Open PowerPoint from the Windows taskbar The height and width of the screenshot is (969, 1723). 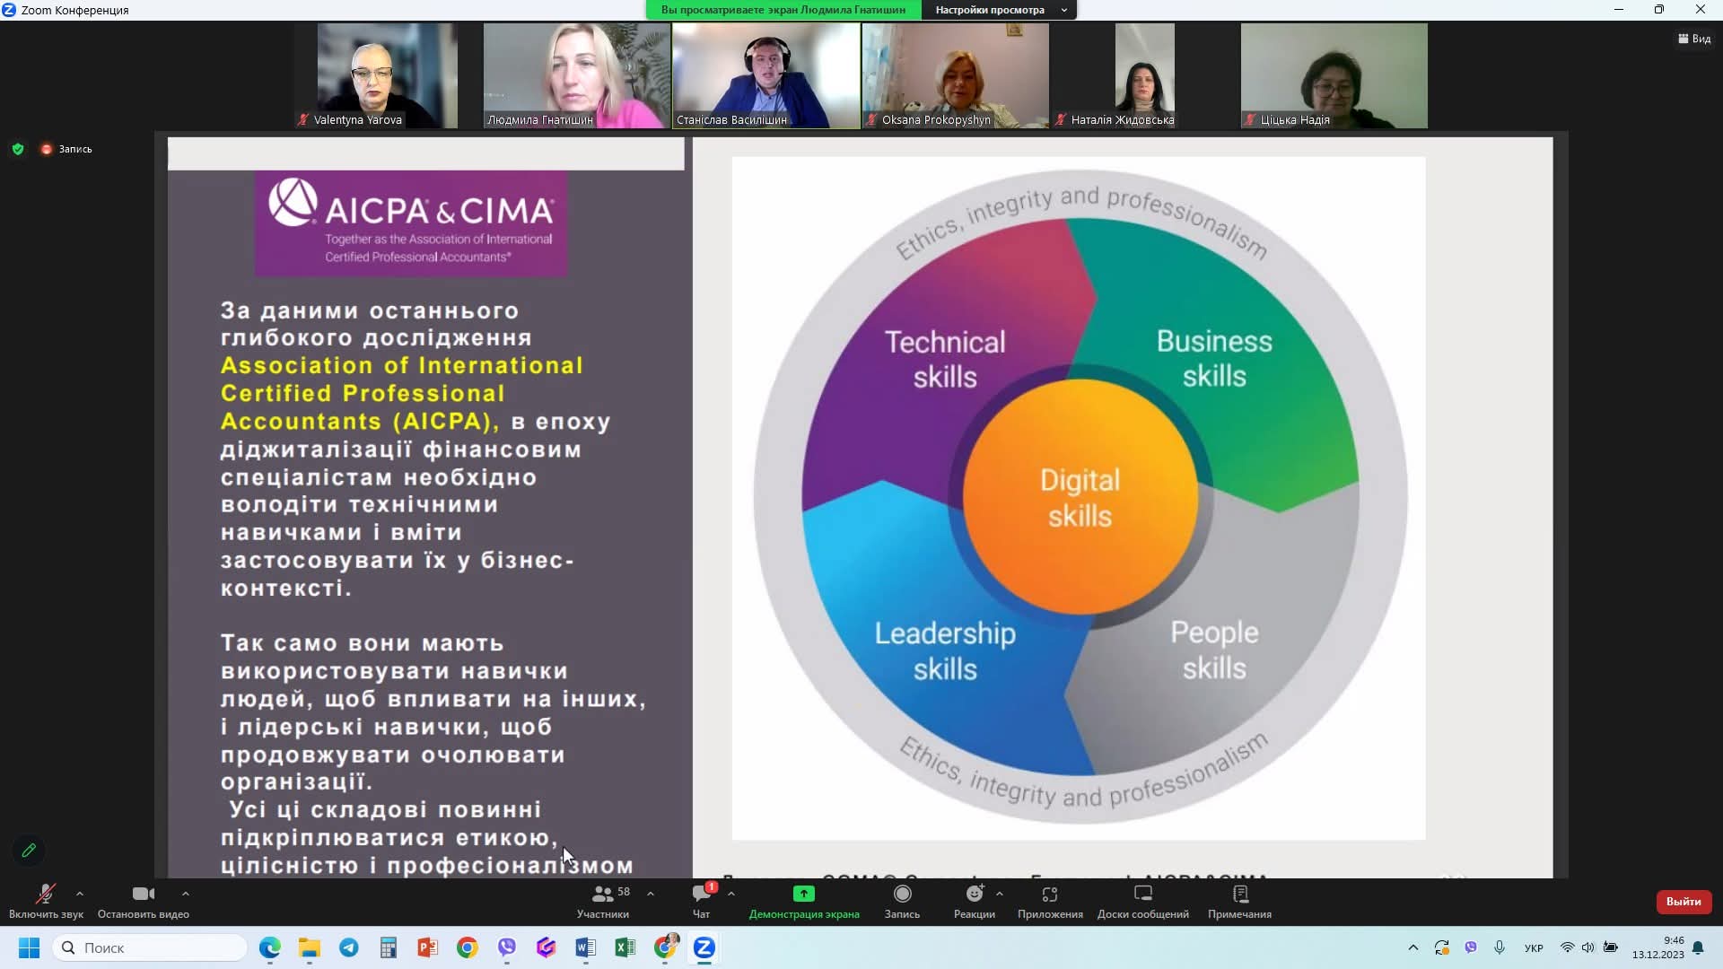coord(427,947)
